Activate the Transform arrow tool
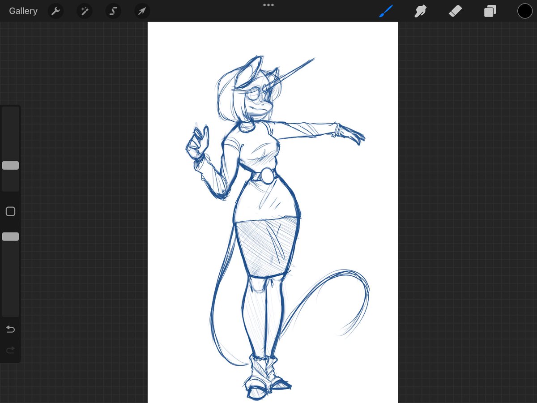This screenshot has height=403, width=537. pyautogui.click(x=142, y=11)
